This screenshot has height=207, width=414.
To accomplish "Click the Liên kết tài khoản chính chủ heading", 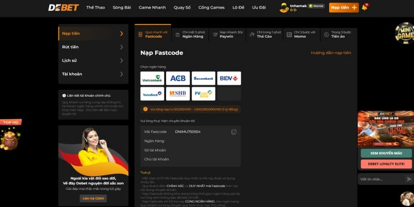I will click(x=88, y=96).
